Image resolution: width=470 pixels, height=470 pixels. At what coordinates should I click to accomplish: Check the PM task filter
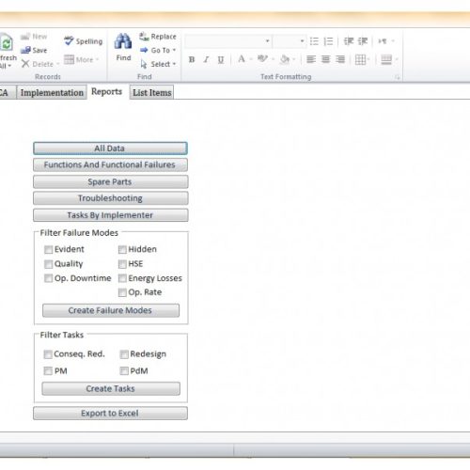pos(48,371)
